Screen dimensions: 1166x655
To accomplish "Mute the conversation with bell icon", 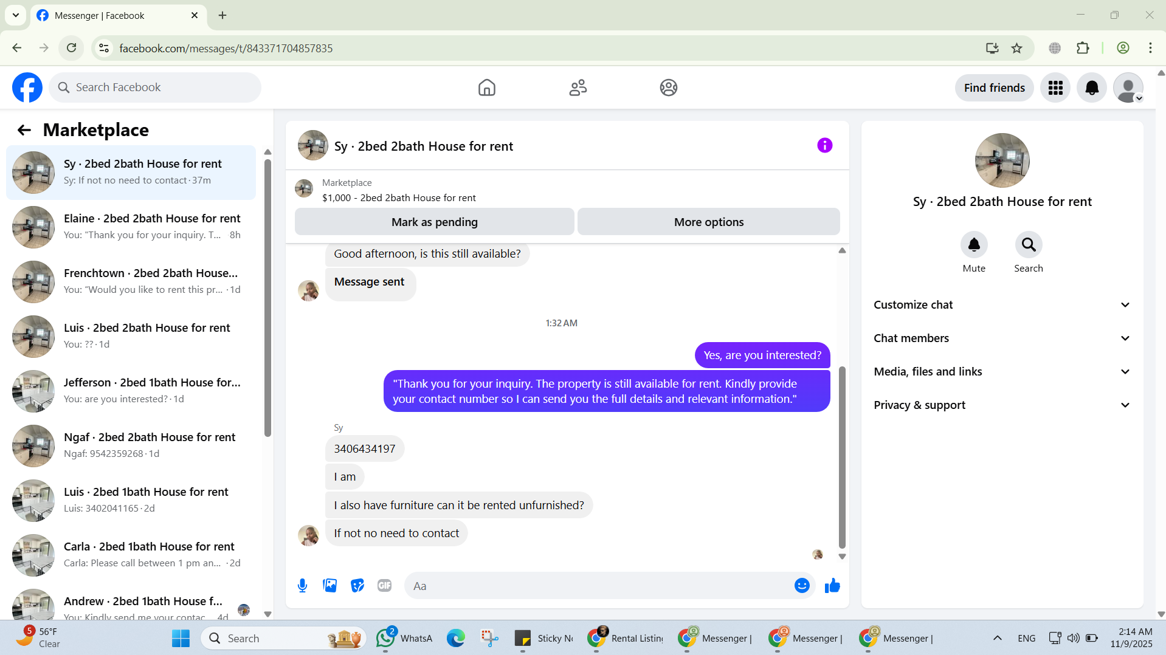I will (974, 245).
